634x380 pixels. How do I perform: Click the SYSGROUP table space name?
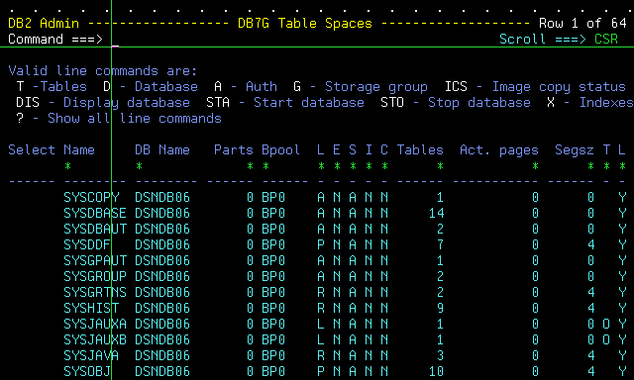[95, 276]
